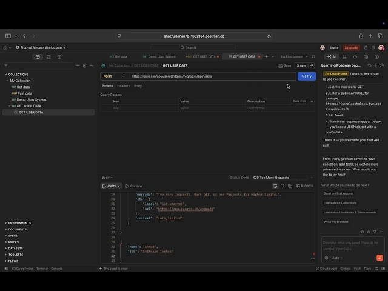Open the response Body dropdown
Image resolution: width=388 pixels, height=291 pixels.
click(x=107, y=178)
